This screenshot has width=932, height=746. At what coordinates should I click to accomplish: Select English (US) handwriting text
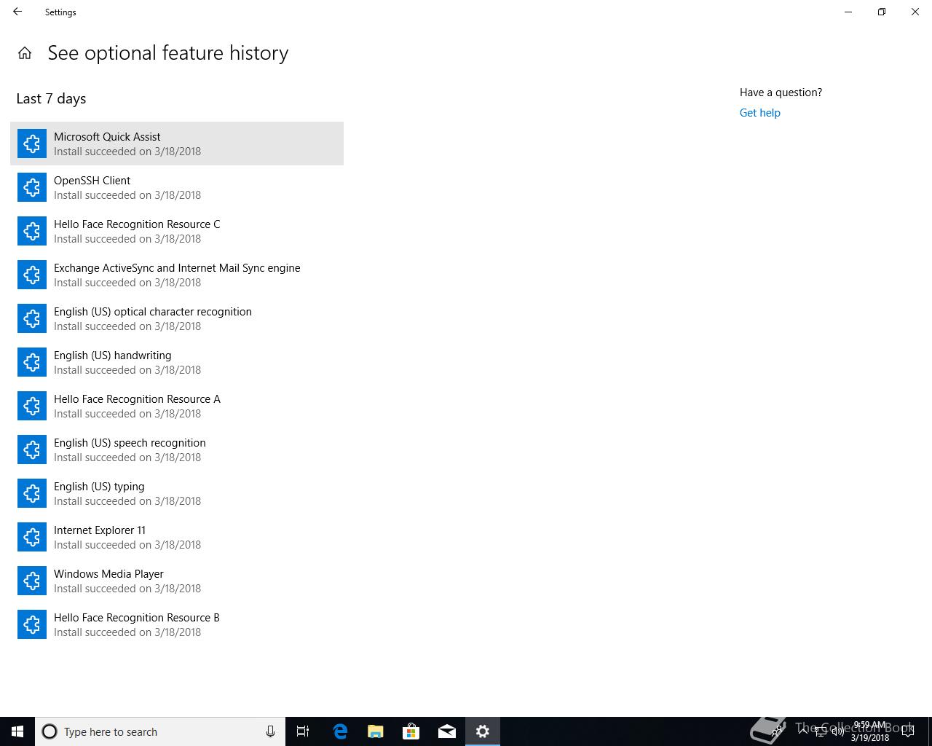click(113, 356)
